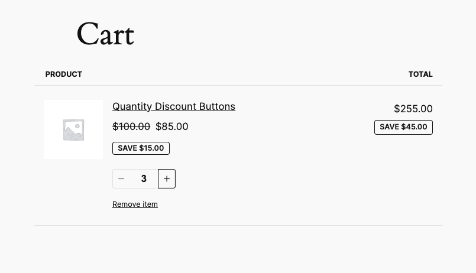Open the Quantity Discount Buttons product link
Image resolution: width=476 pixels, height=273 pixels.
(x=174, y=106)
